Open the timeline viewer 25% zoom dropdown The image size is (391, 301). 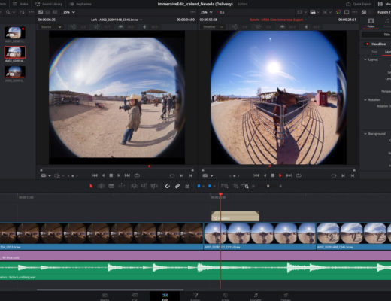(207, 12)
